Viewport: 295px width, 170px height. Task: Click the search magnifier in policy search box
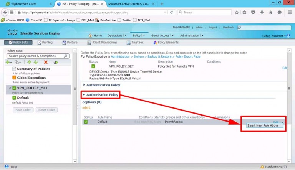[66, 56]
